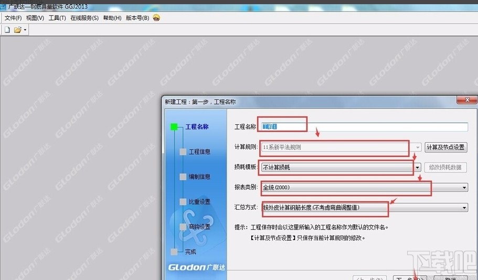This screenshot has width=478, height=280.
Task: Open the 汇总方式 dropdown
Action: [x=365, y=208]
